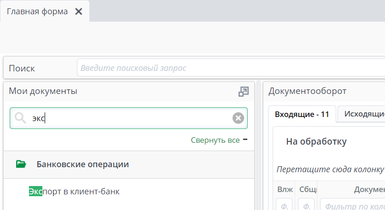Click the magnifier icon in the document search
The width and height of the screenshot is (385, 210).
[20, 118]
